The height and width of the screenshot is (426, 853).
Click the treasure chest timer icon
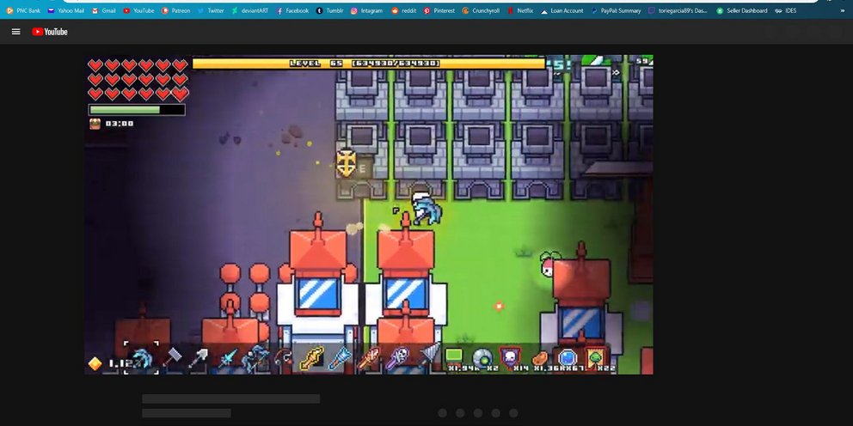point(95,124)
